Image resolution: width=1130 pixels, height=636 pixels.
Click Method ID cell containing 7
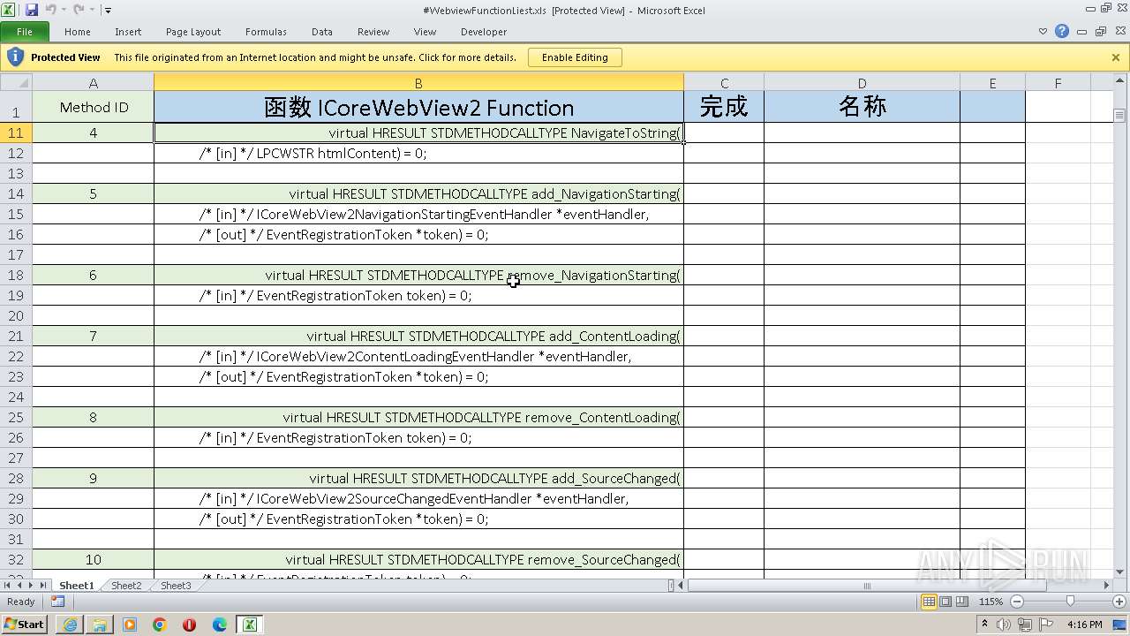[94, 337]
